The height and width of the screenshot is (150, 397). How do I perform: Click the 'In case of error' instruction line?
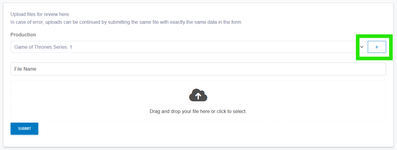click(x=126, y=22)
